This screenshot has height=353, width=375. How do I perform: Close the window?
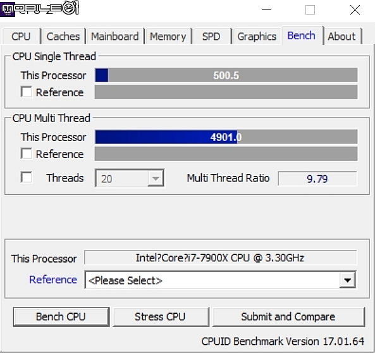355,10
